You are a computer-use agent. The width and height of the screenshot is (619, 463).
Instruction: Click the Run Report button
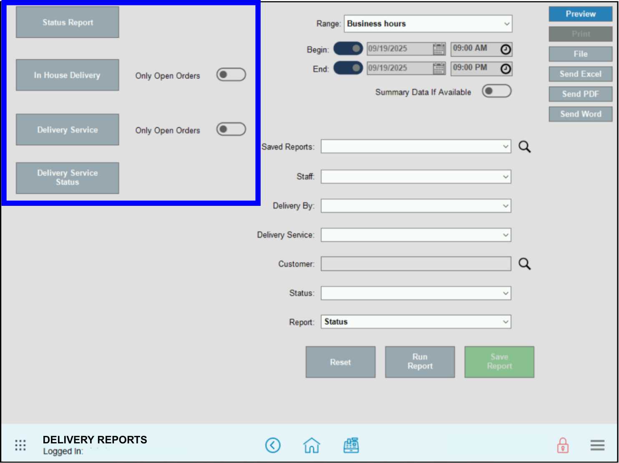click(420, 362)
